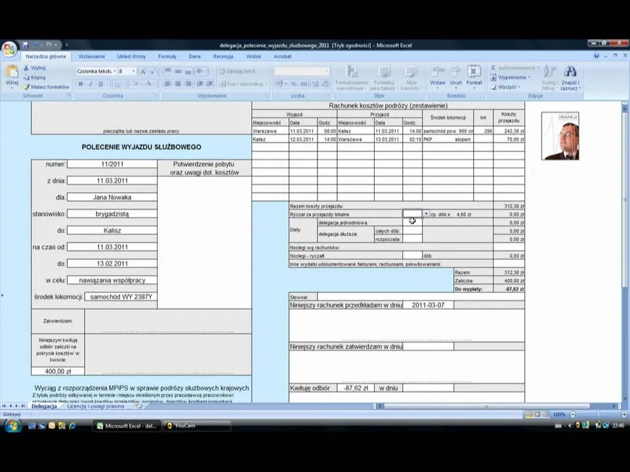Toggle bold formatting
Image resolution: width=630 pixels, height=472 pixels.
[81, 84]
